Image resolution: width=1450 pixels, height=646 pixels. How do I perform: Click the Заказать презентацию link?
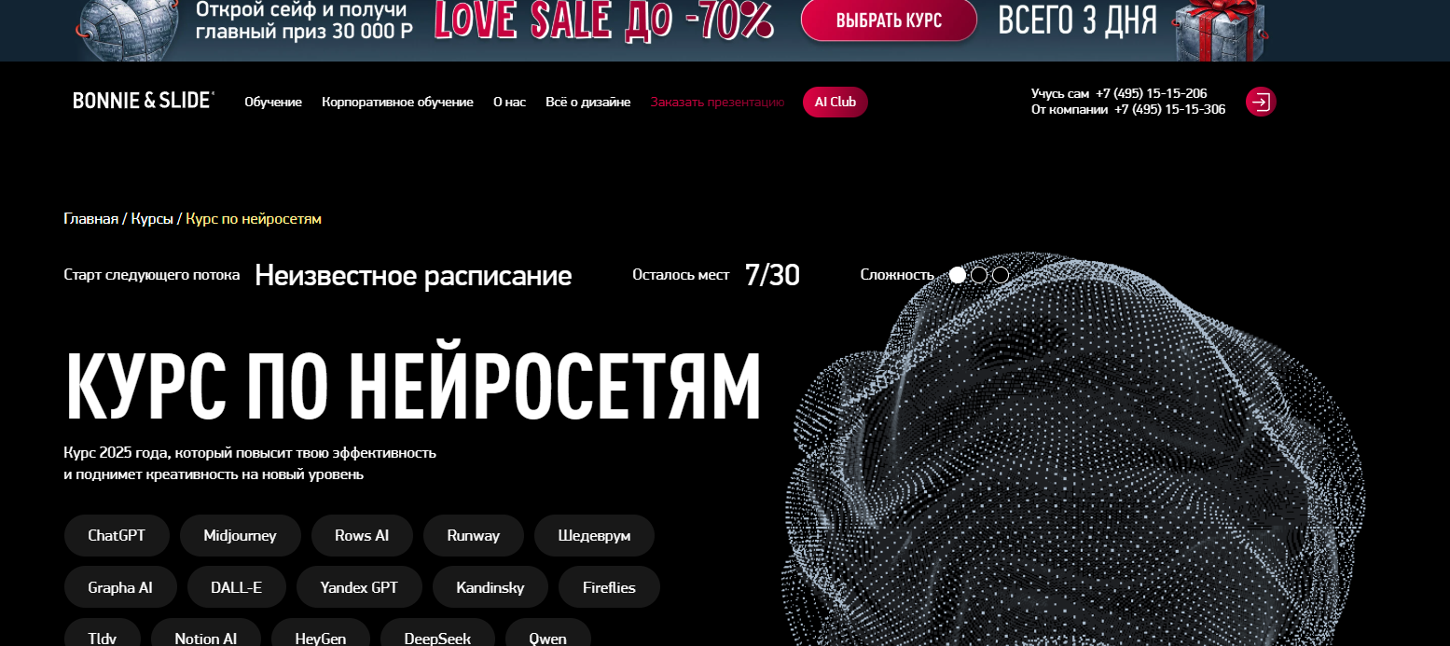coord(718,103)
